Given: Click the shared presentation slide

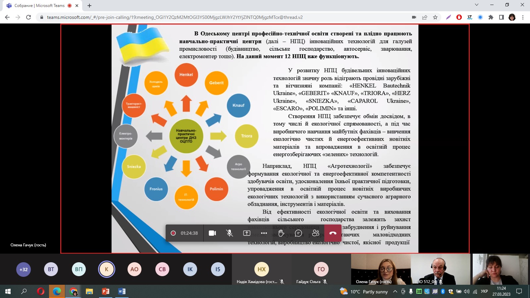Looking at the screenshot, I should pos(265,138).
